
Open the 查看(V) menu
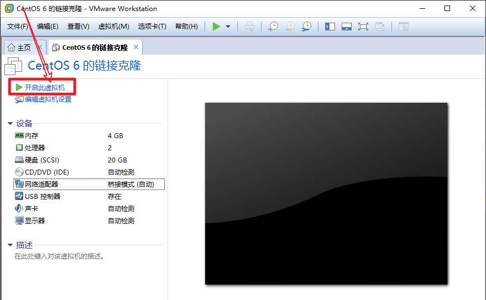78,27
